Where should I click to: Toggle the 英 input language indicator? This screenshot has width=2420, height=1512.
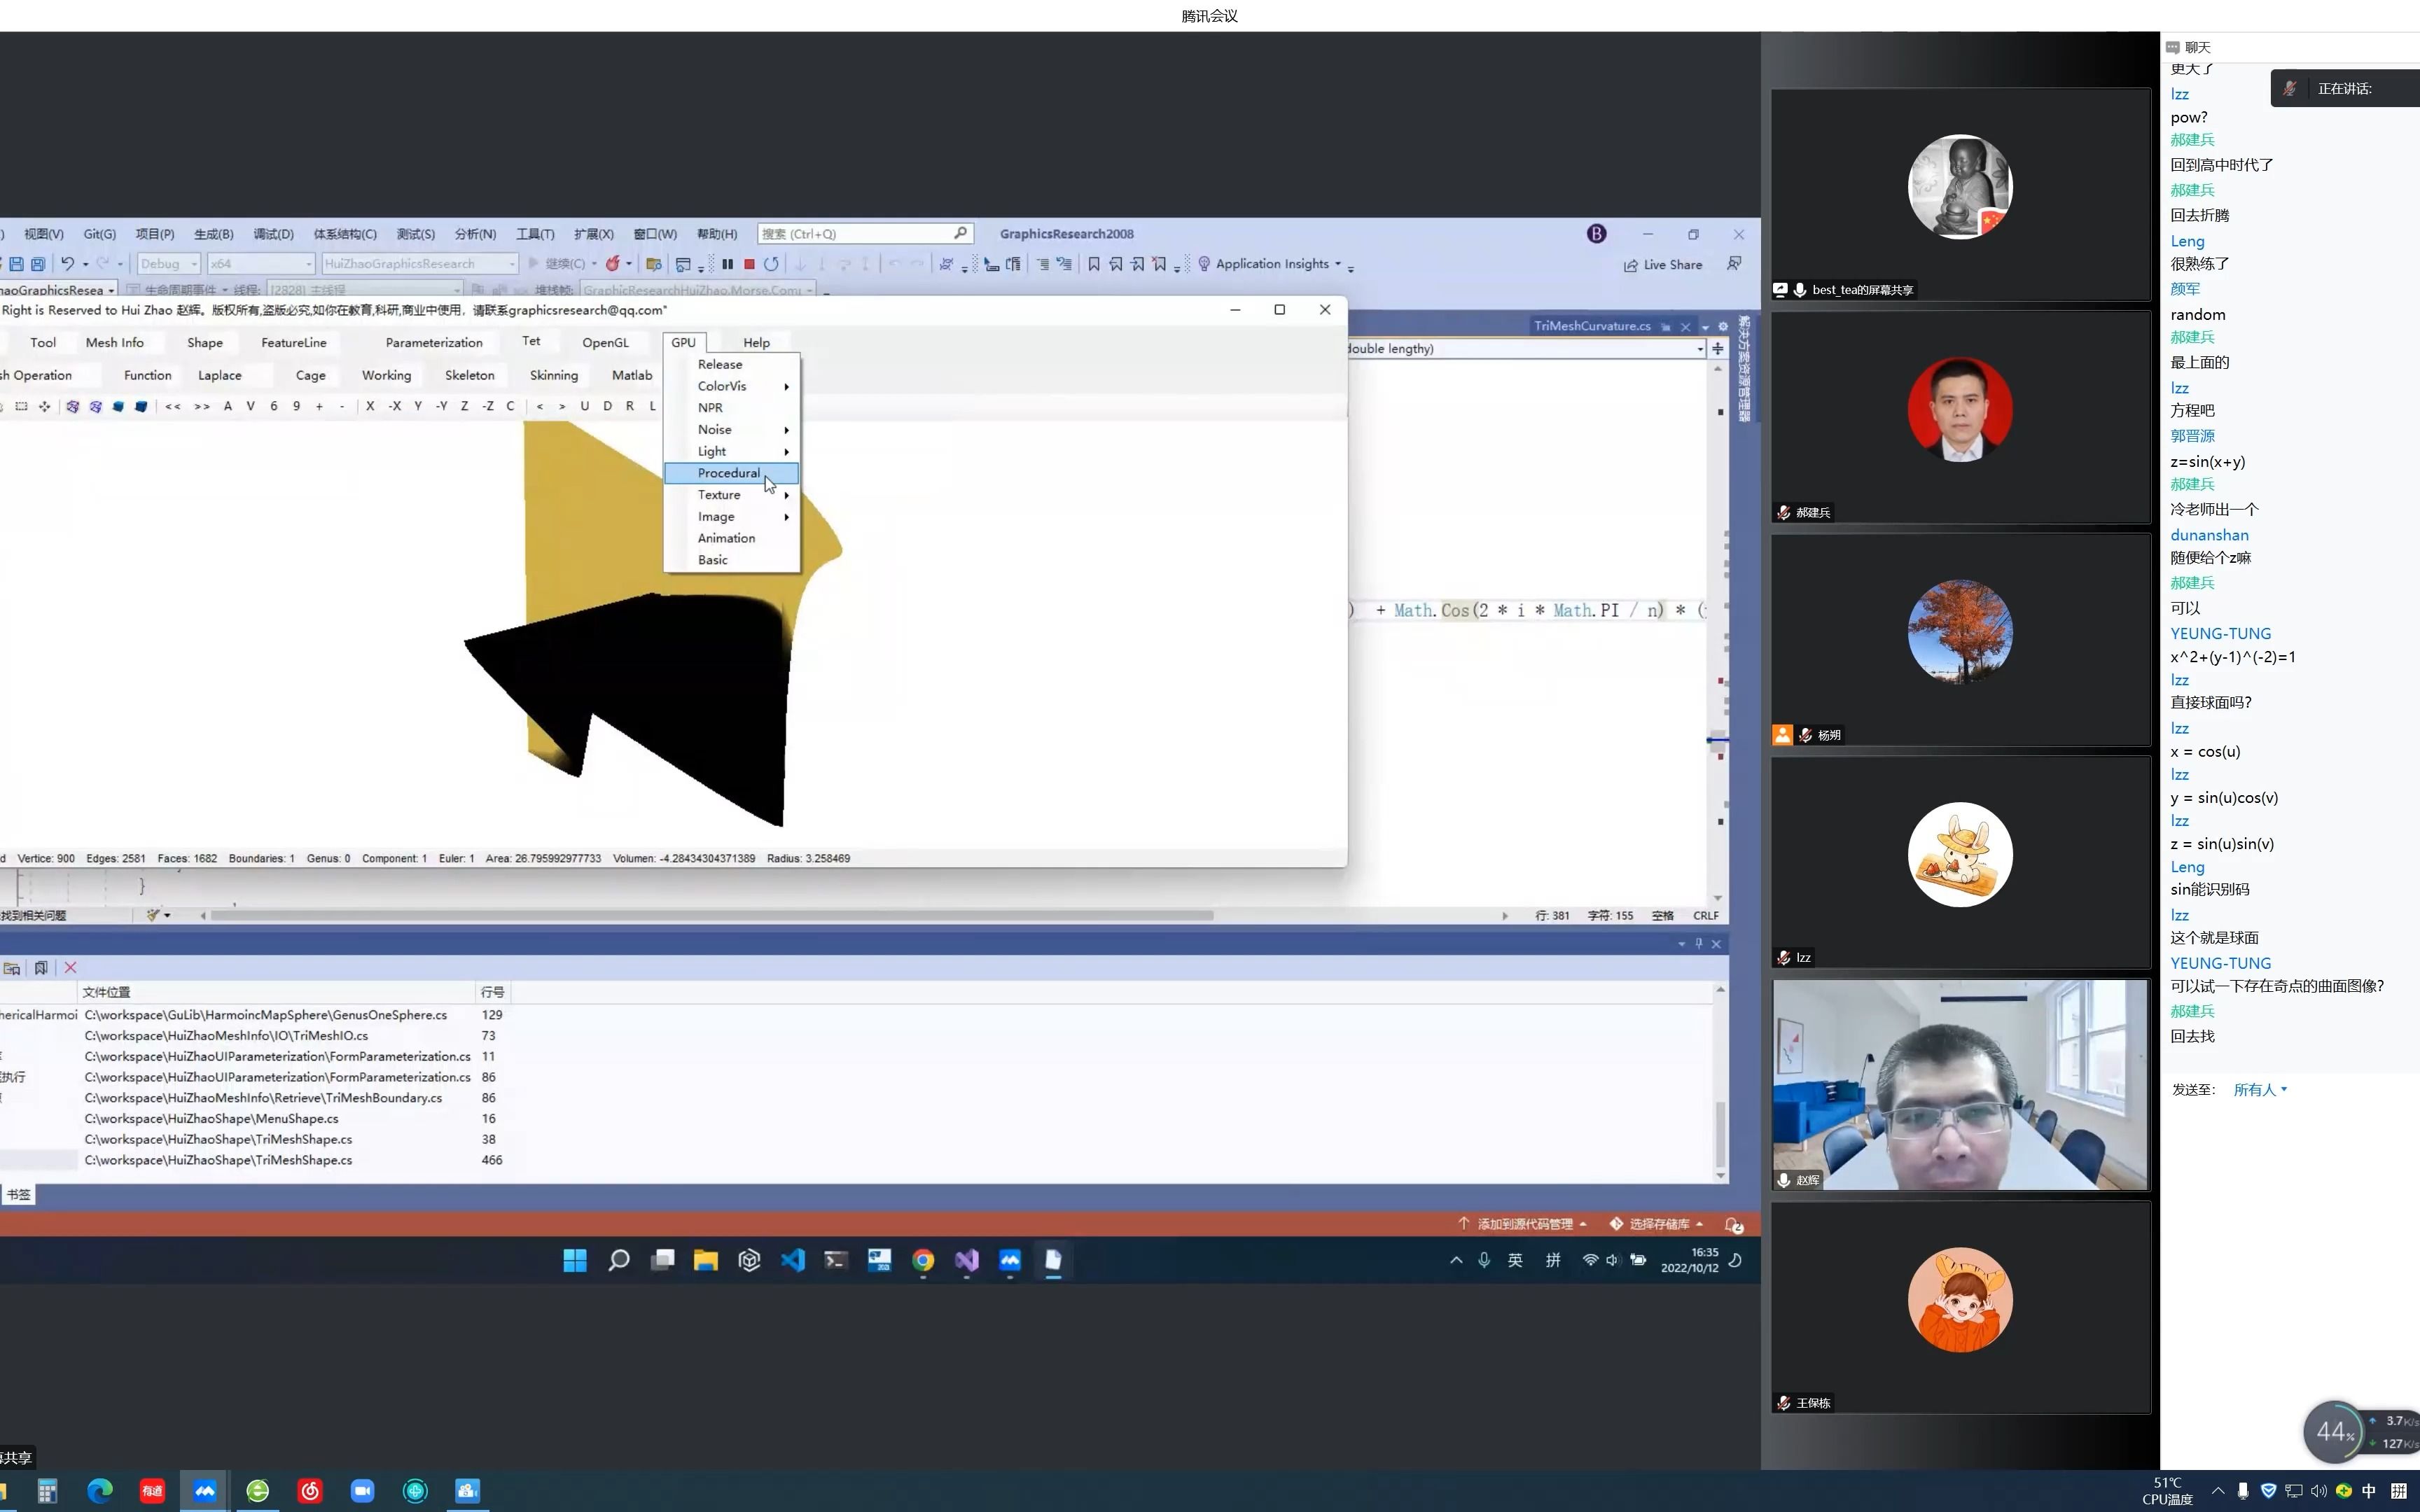1515,1260
